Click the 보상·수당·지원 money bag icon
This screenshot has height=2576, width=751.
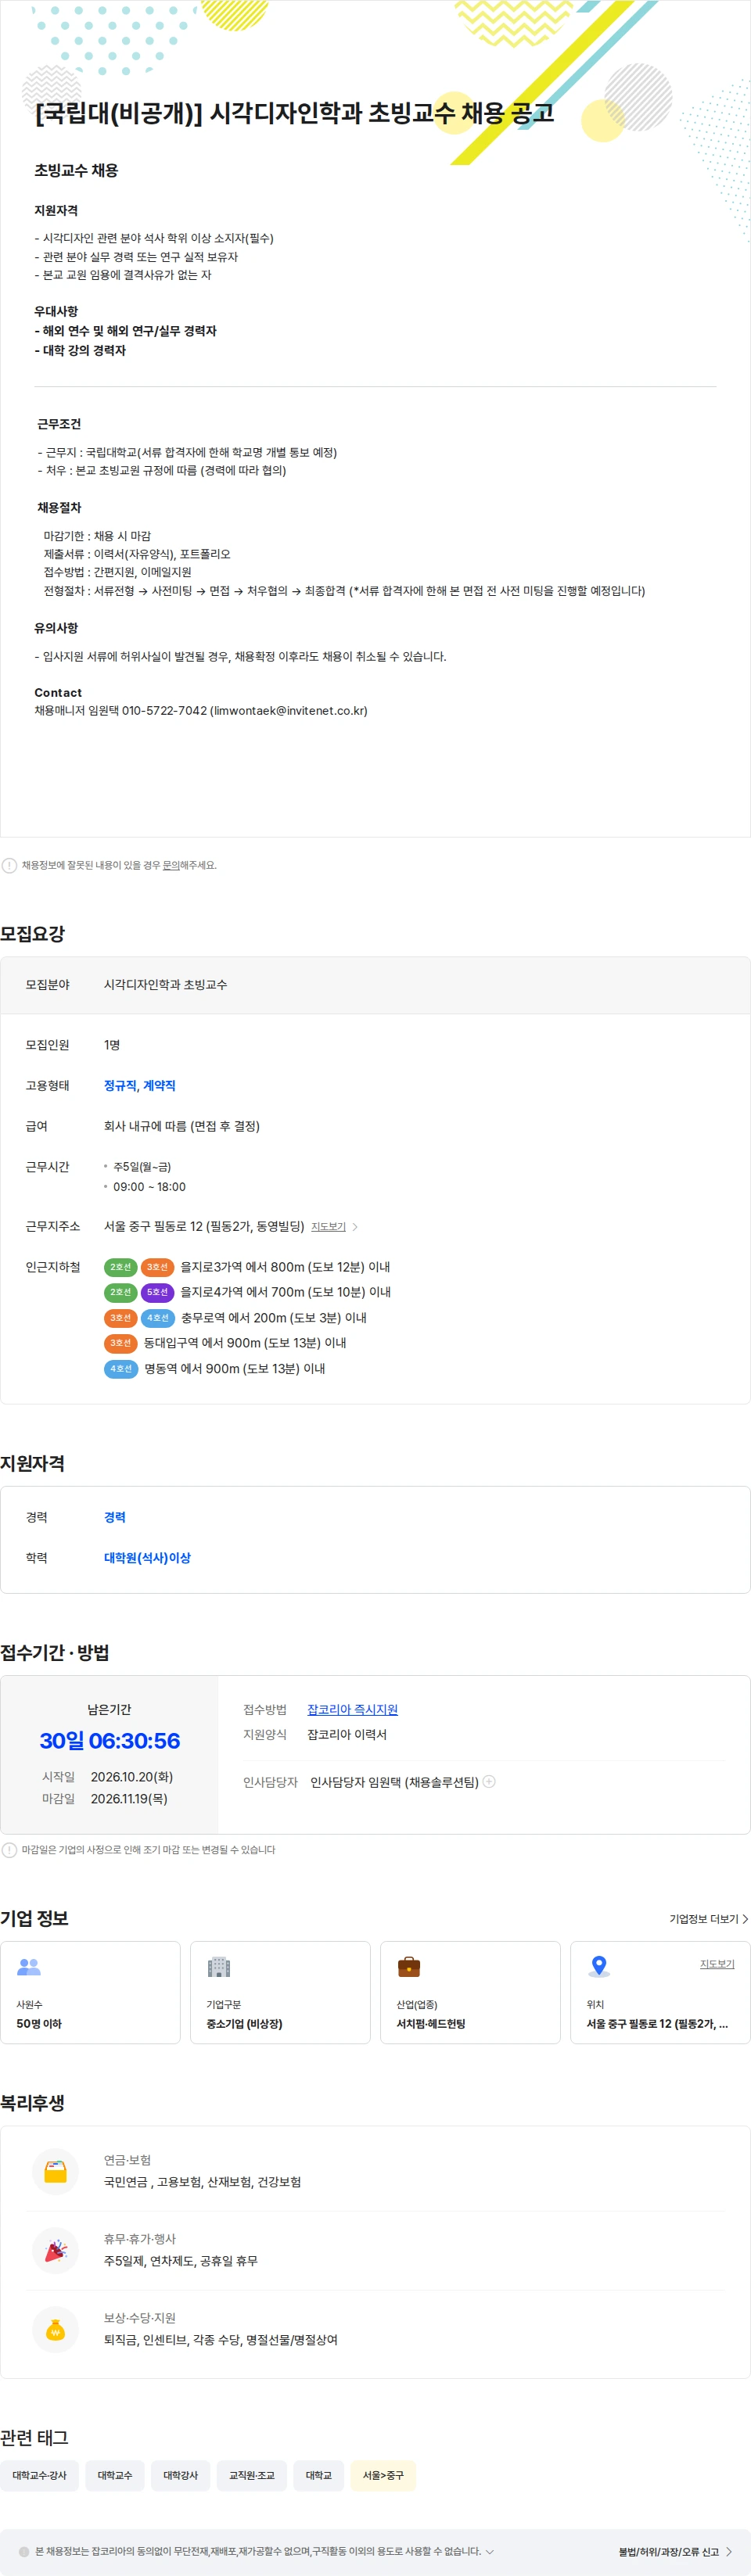[56, 2329]
